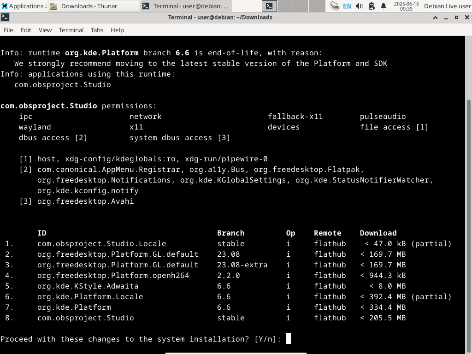Click workspace 1 terminal thumbnail in switcher
This screenshot has height=354, width=472.
[x=269, y=6]
